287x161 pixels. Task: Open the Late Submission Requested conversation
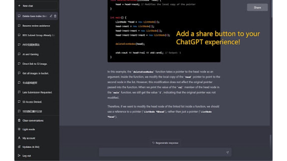coord(37,92)
